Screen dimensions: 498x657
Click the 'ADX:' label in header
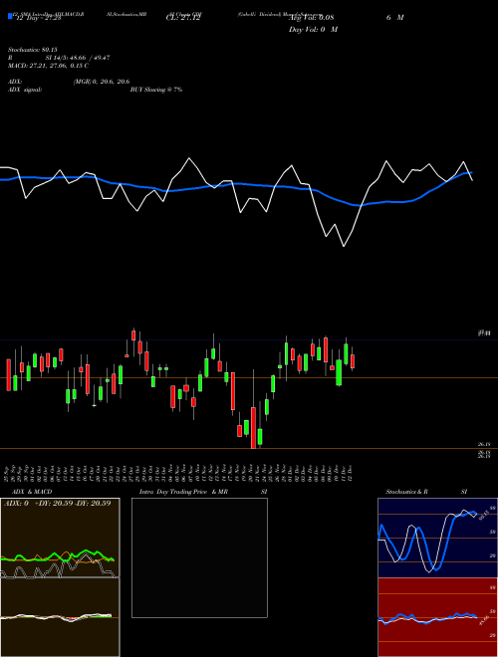pos(15,82)
